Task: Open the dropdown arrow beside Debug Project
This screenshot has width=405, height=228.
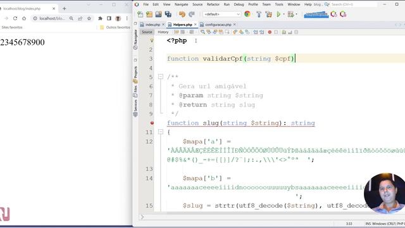Action: (x=296, y=15)
